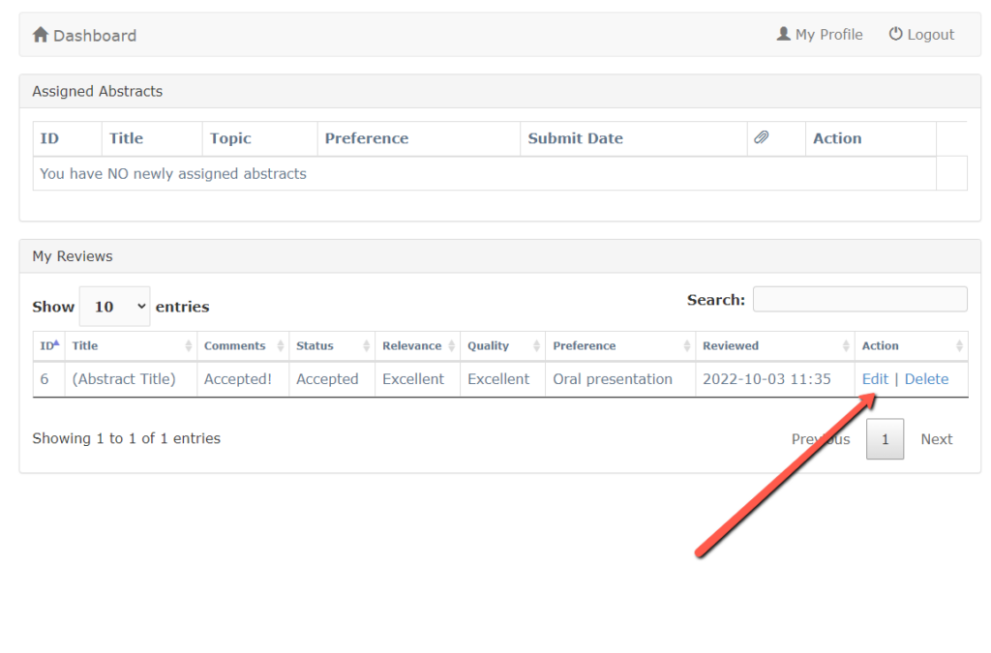Click 'You have NO newly assigned abstracts' message

coord(173,174)
